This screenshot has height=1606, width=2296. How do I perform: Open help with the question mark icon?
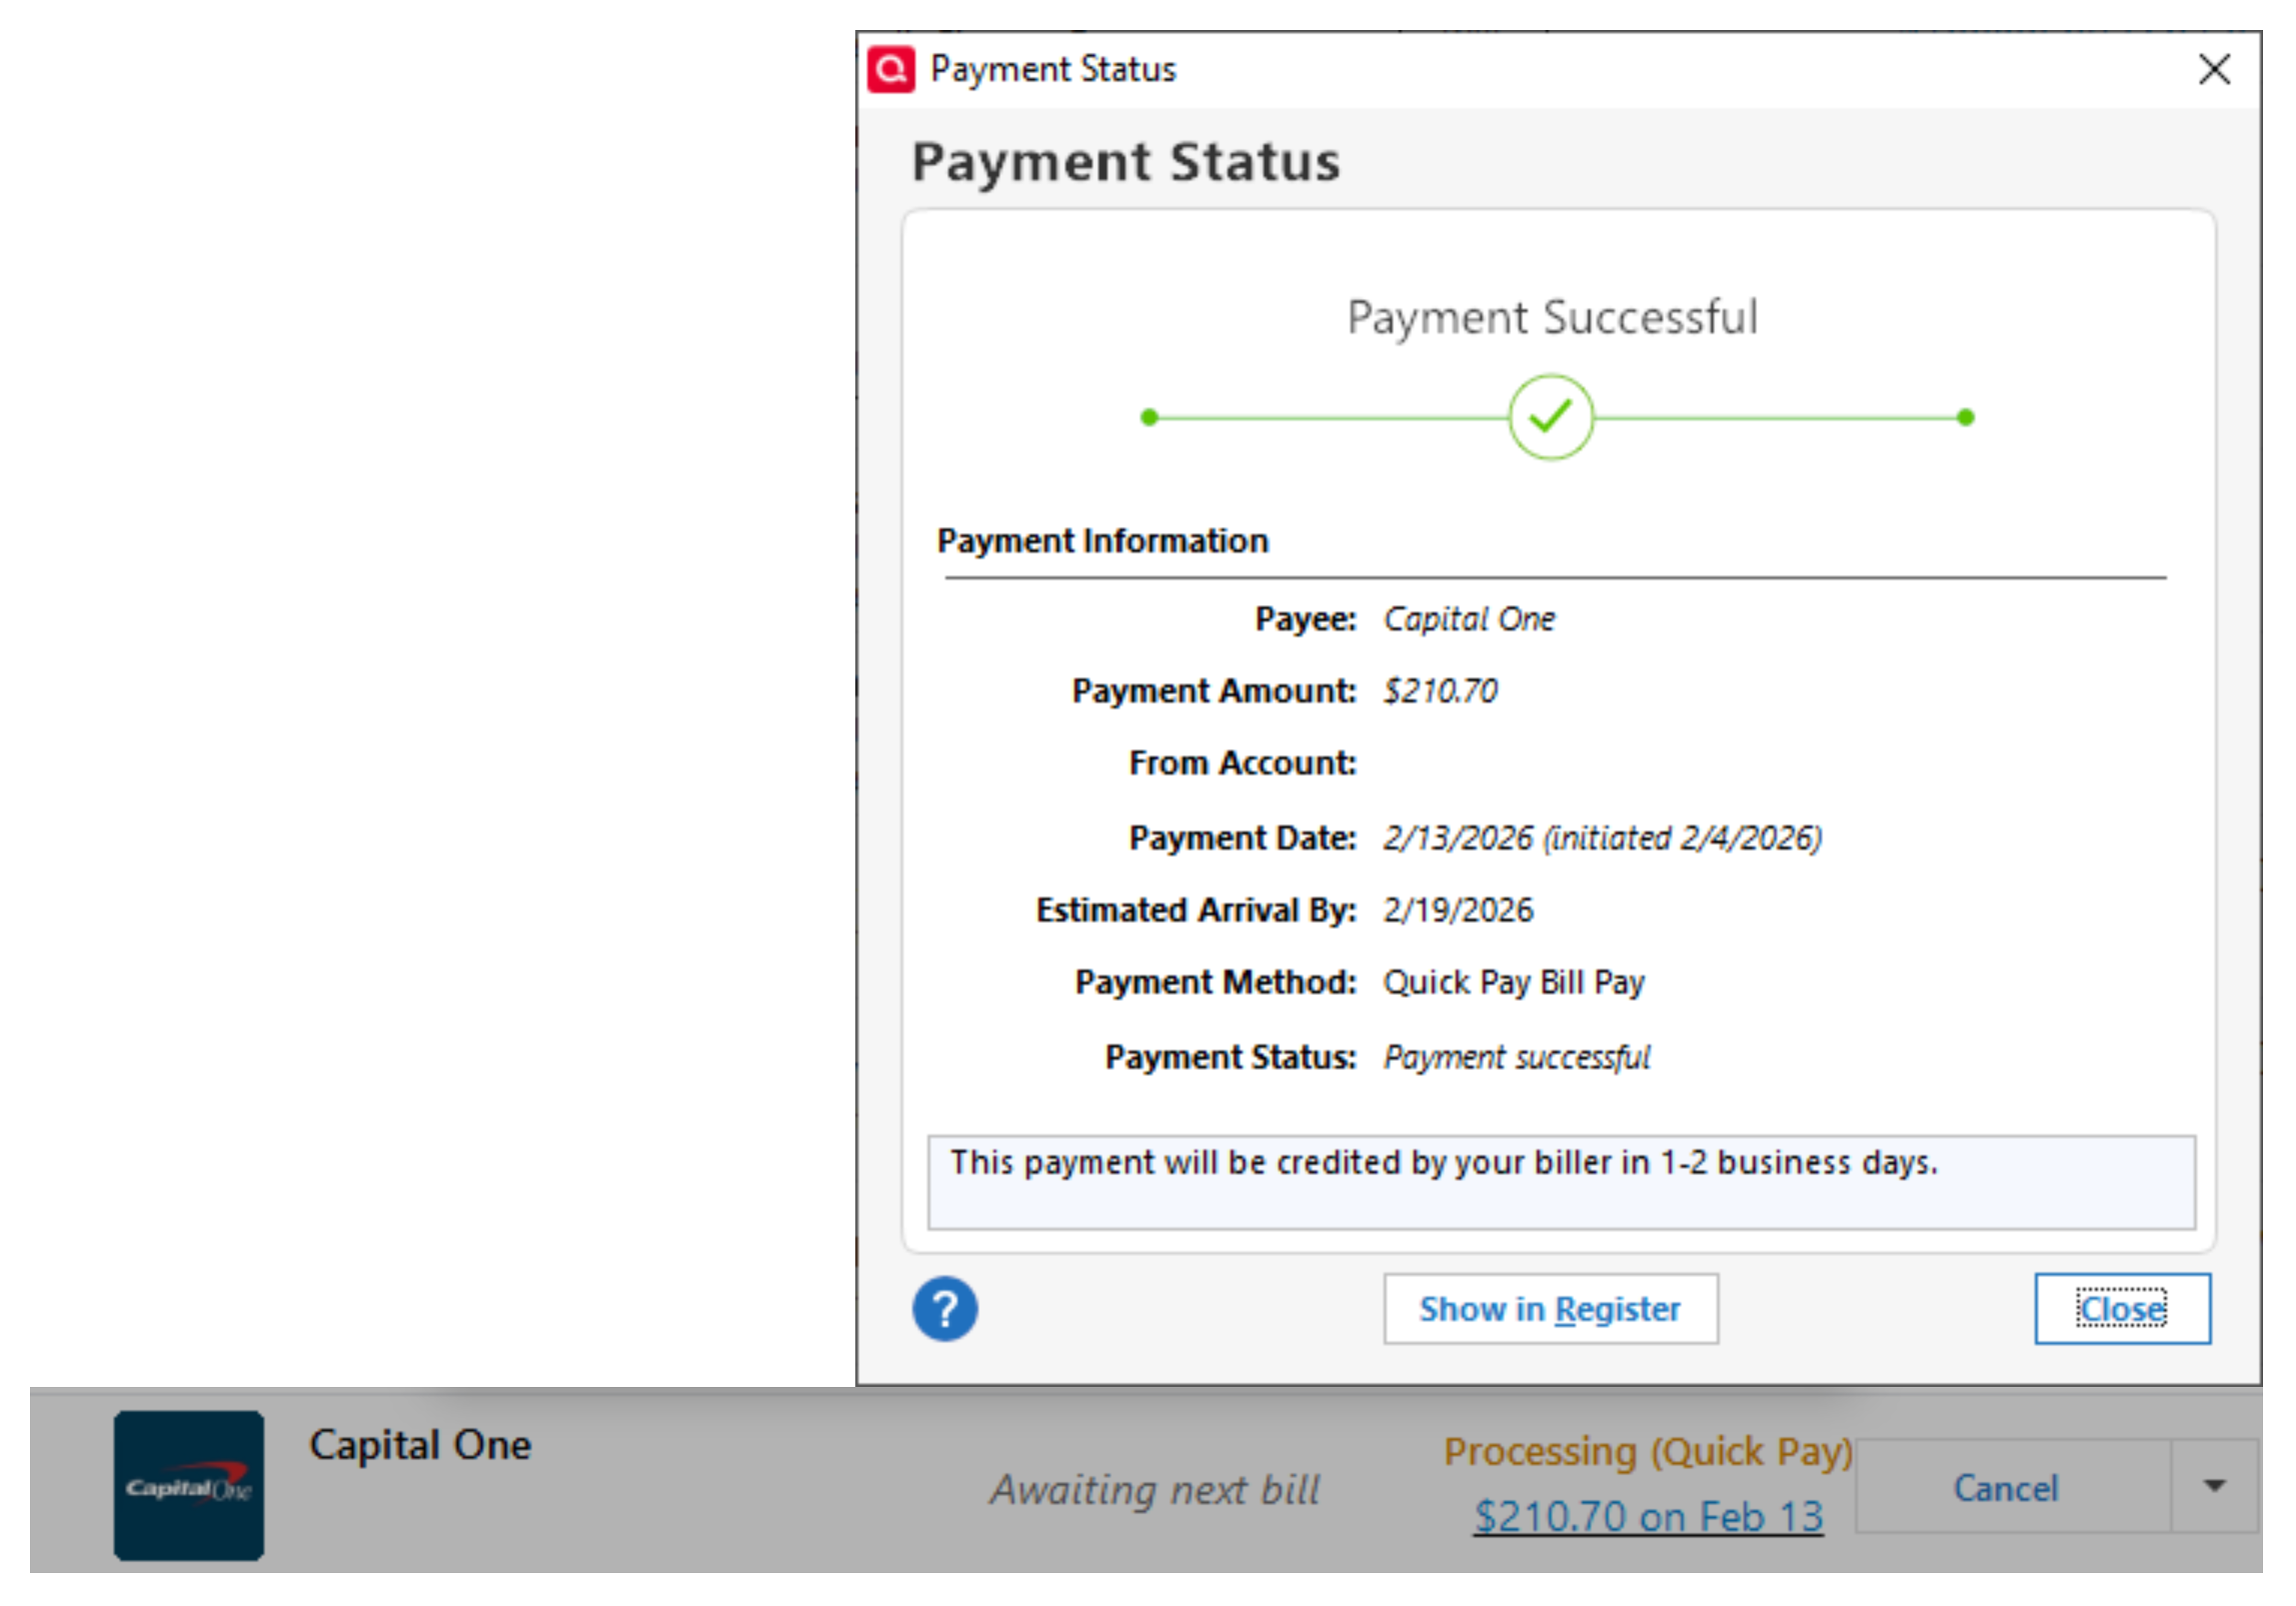point(944,1309)
